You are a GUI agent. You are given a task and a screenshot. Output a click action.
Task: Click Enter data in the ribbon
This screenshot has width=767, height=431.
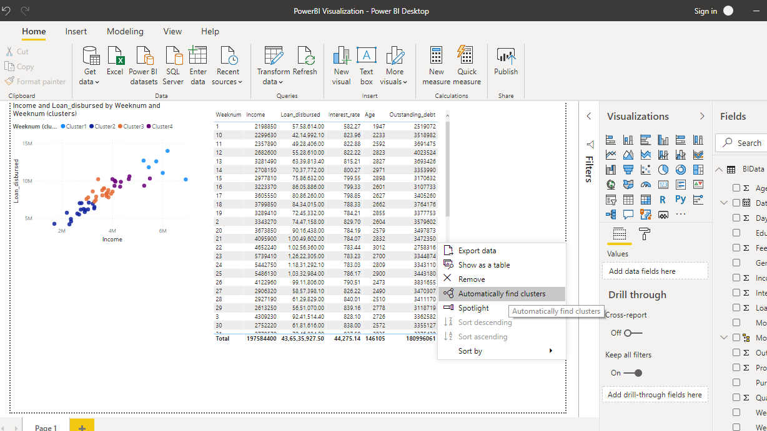198,65
